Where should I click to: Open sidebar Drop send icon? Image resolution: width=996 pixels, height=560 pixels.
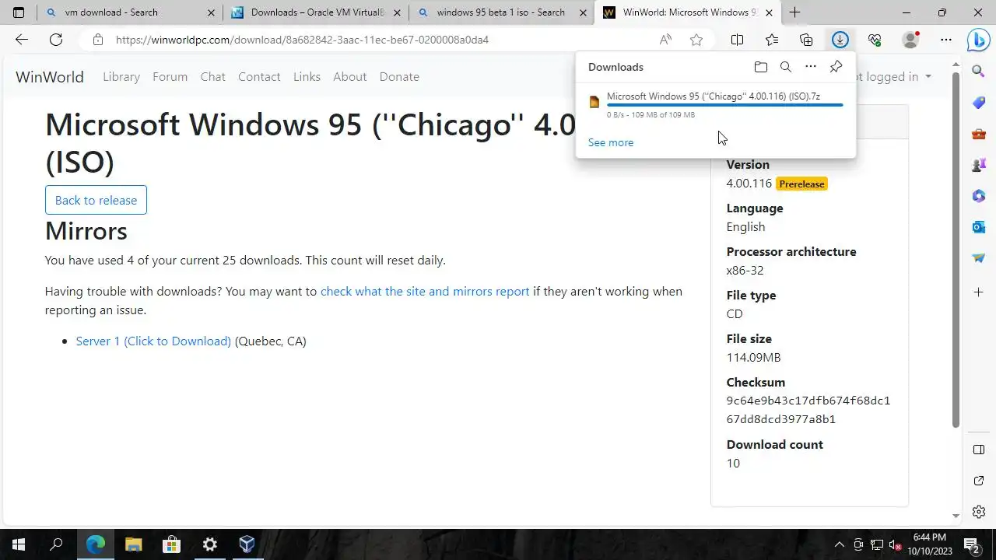(x=979, y=258)
